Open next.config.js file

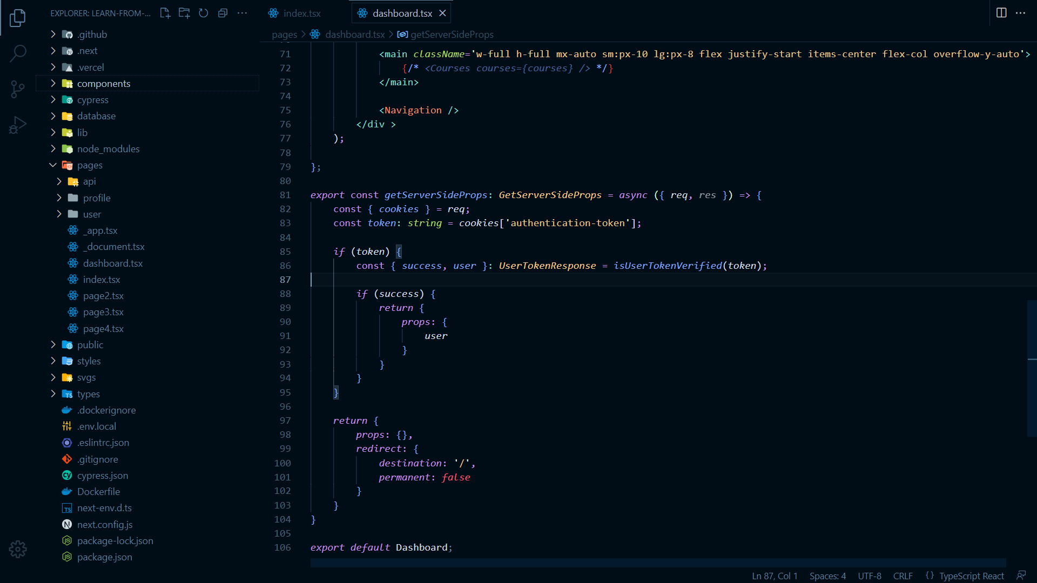(147, 525)
